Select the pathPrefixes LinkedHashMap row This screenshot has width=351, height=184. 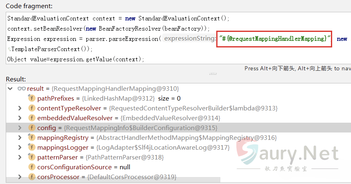coord(109,98)
